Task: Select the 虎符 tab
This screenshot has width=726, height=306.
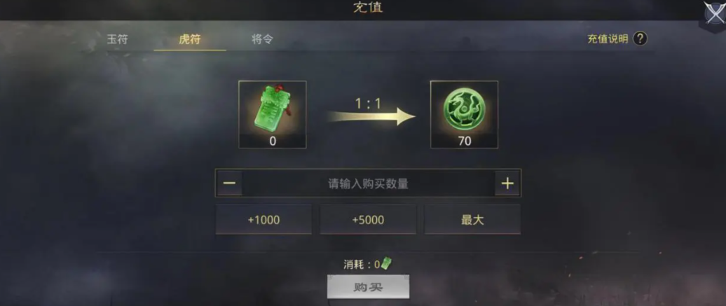Action: pos(190,39)
